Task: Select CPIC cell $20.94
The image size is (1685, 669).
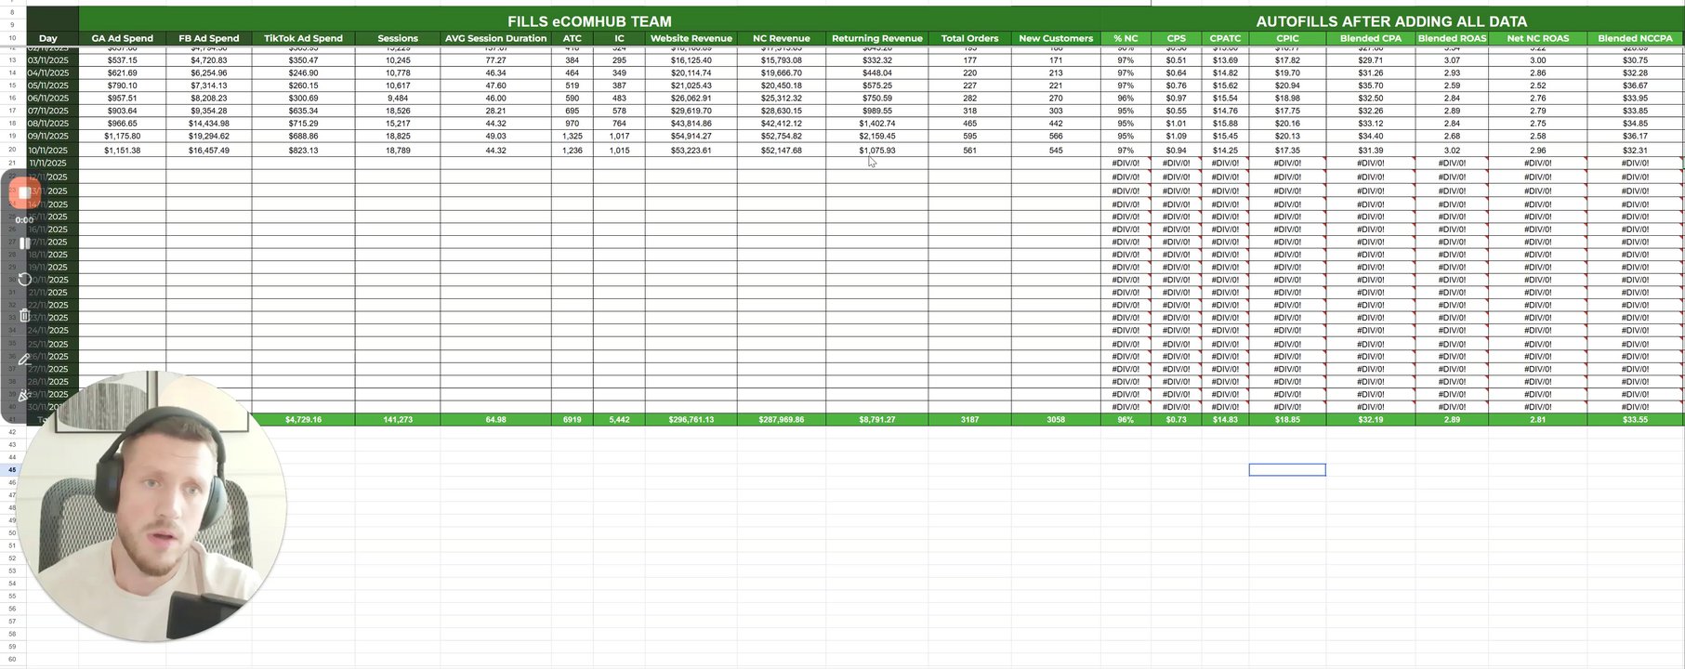Action: pos(1287,85)
